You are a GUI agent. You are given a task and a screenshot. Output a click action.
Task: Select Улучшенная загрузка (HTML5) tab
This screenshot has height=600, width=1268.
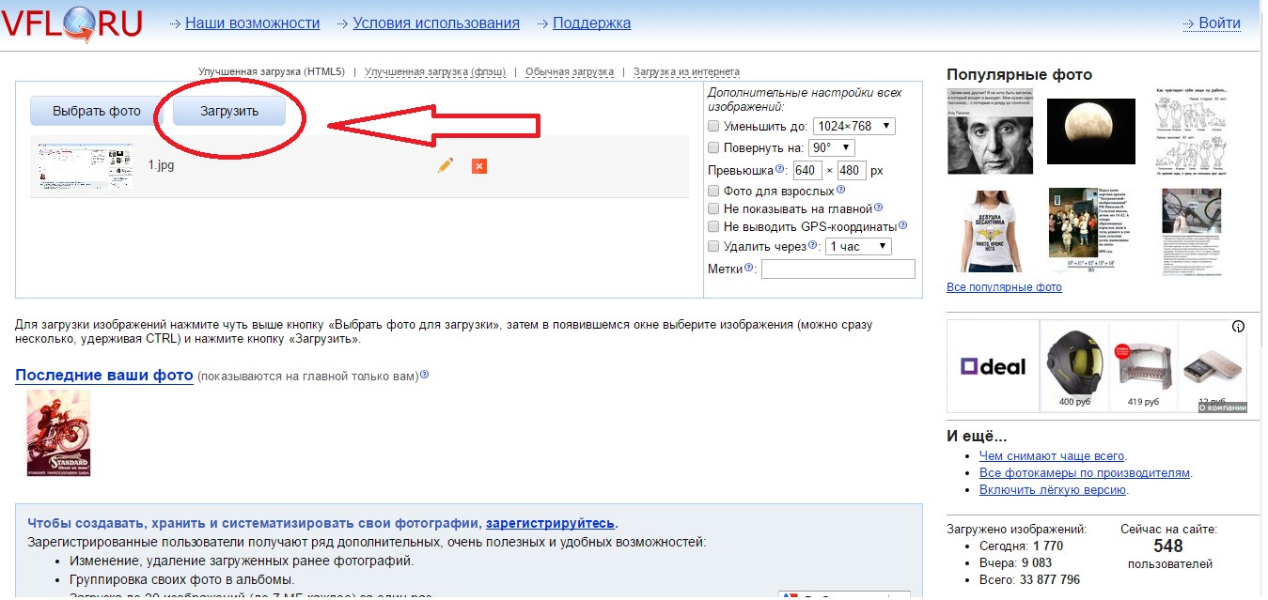click(272, 71)
